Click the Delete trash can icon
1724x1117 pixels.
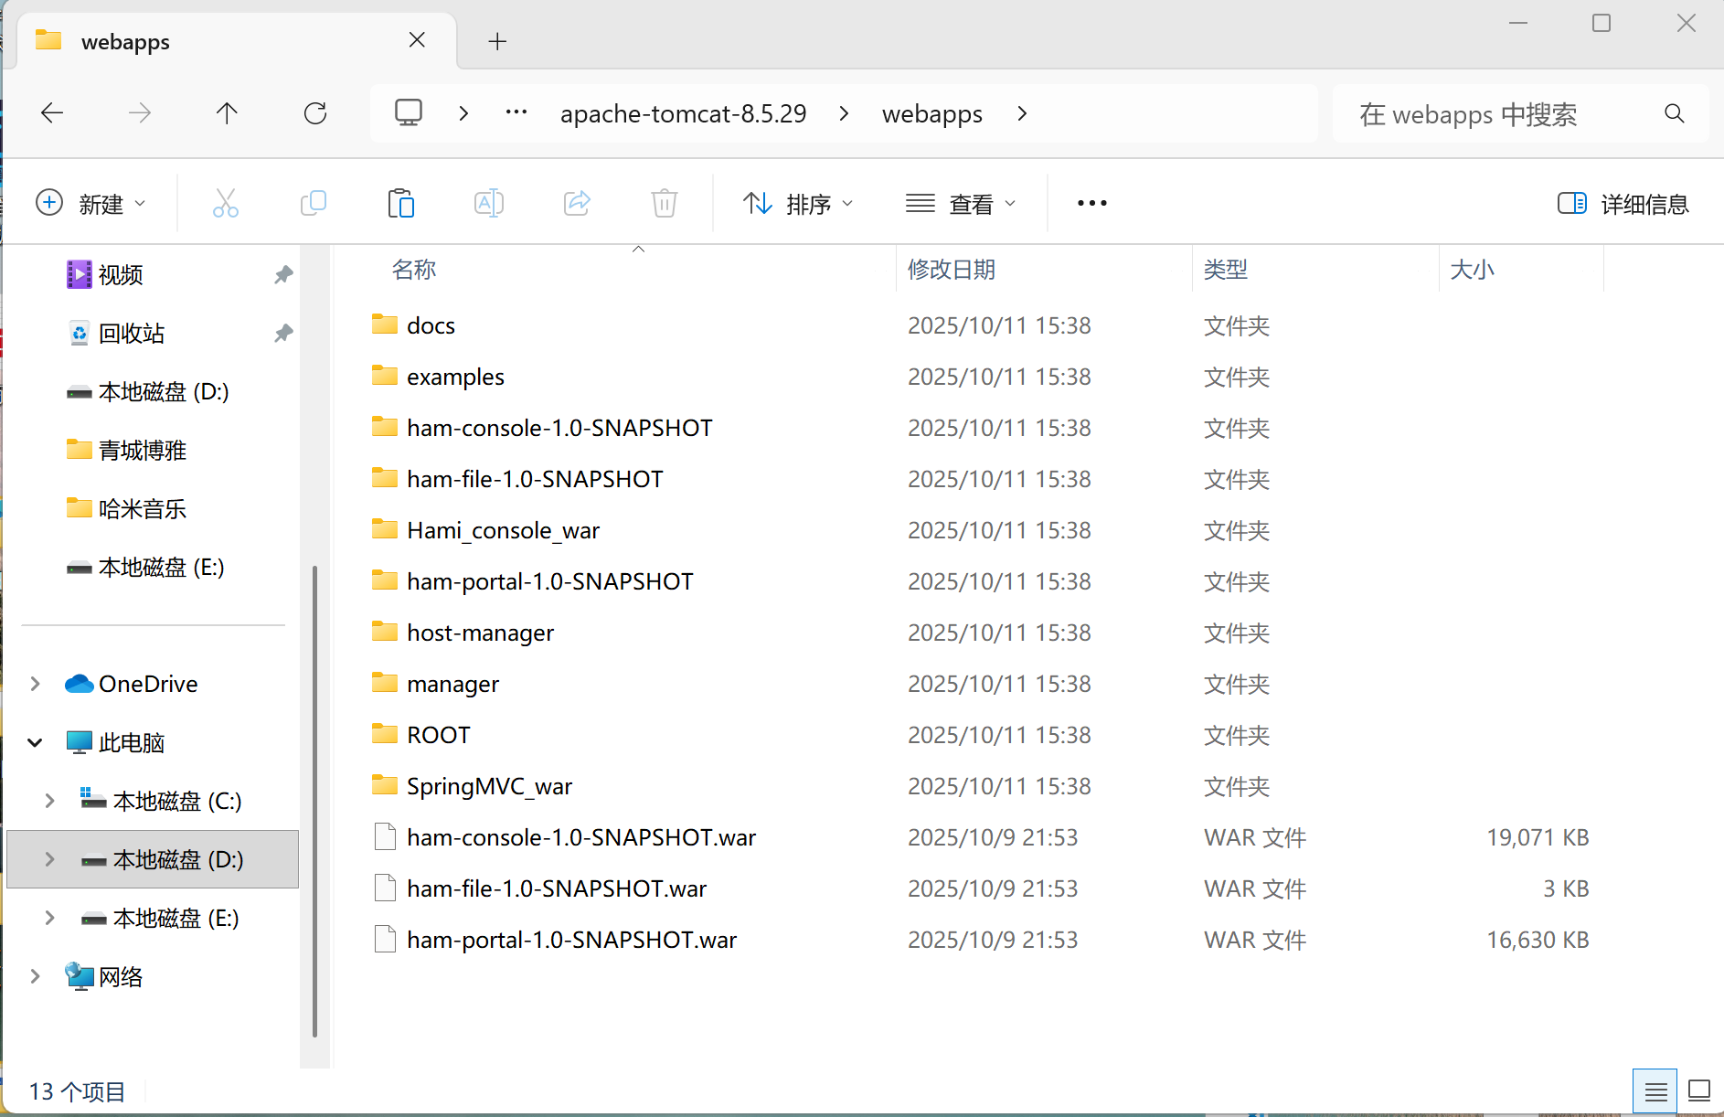point(665,203)
